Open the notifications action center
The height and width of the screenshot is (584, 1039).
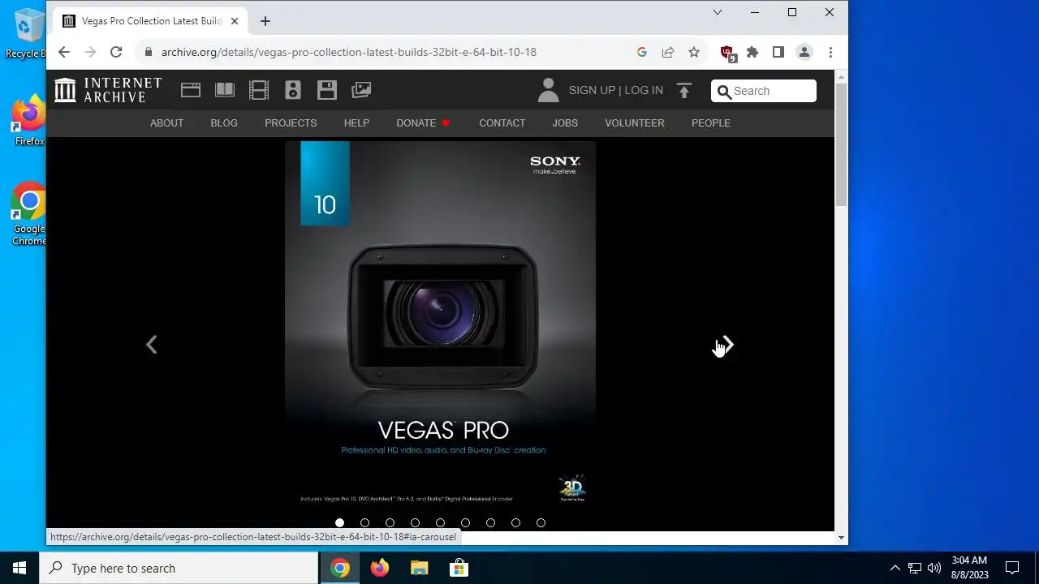pyautogui.click(x=1012, y=568)
